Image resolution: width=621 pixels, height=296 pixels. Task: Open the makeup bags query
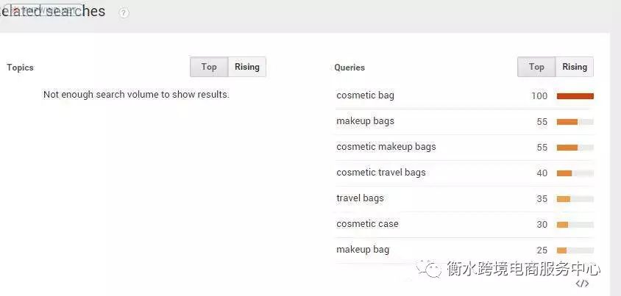[x=365, y=121]
